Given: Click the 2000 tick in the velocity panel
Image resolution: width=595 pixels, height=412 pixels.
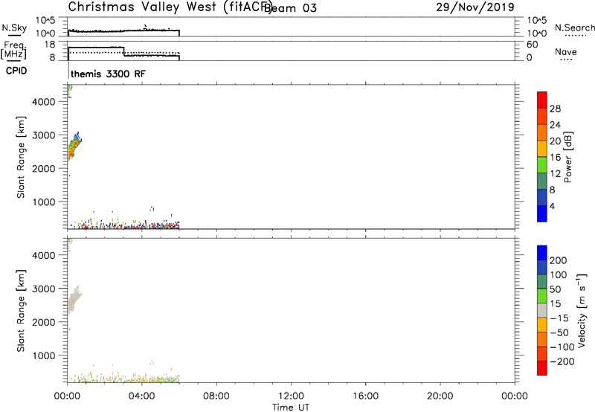Looking at the screenshot, I should pos(44,322).
